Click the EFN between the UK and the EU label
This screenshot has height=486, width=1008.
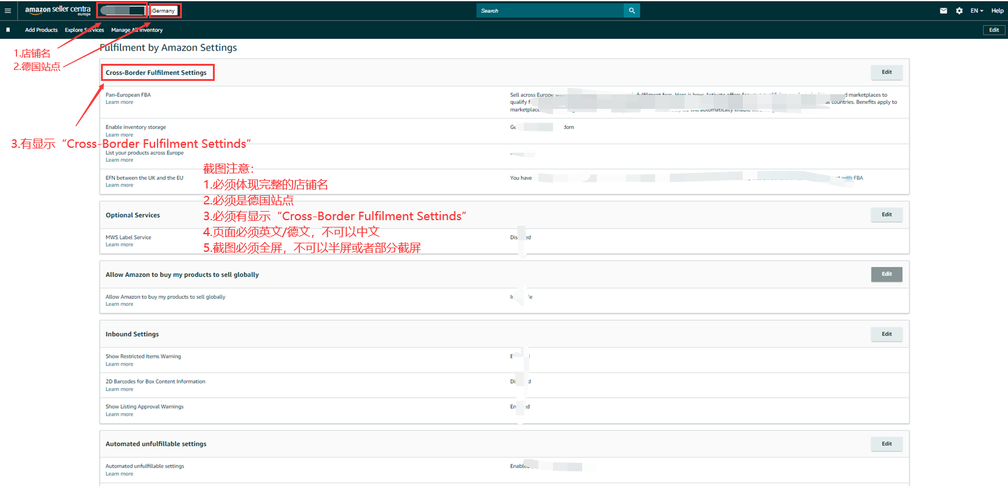(144, 178)
